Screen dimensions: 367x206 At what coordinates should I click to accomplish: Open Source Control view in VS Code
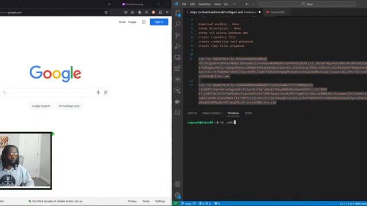pyautogui.click(x=178, y=35)
